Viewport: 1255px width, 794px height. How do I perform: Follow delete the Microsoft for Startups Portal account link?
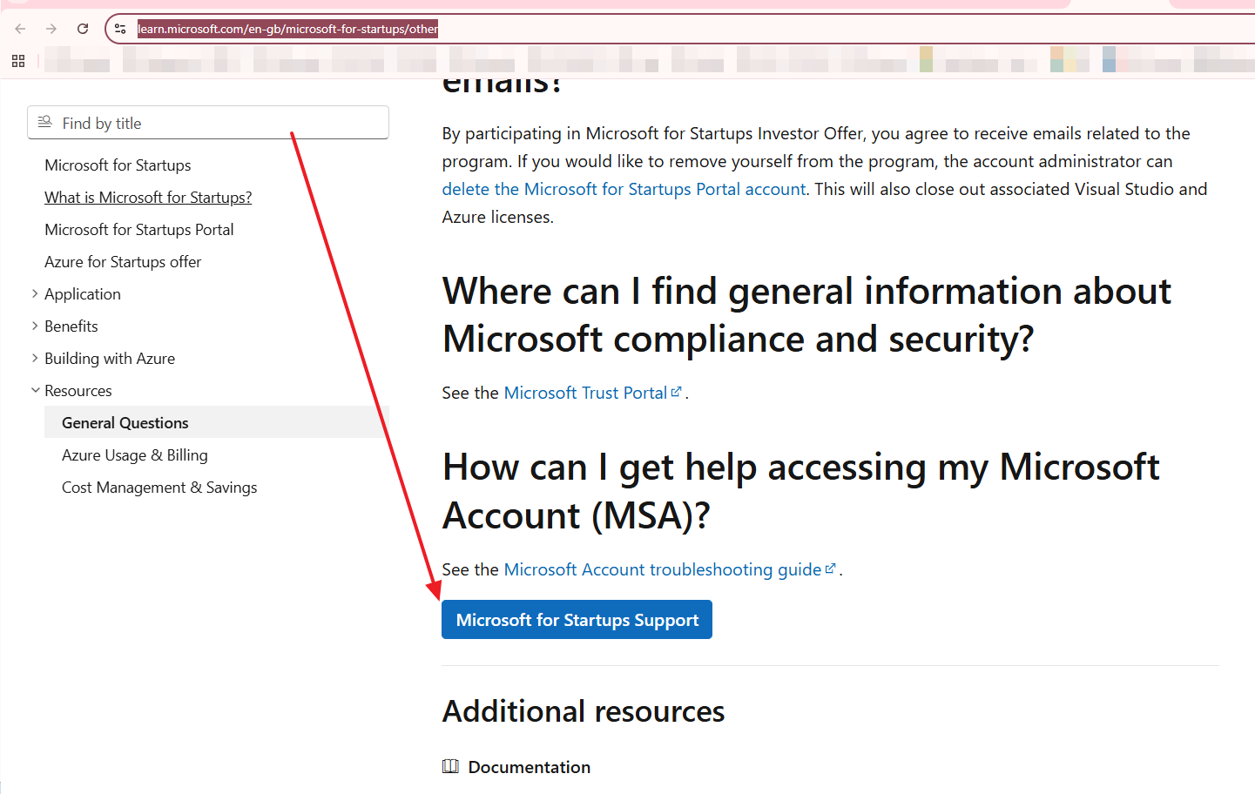[x=624, y=189]
